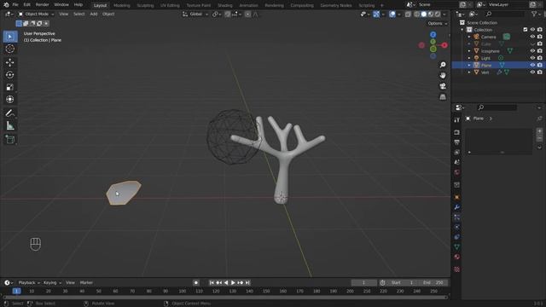Activate the Rotate tool
This screenshot has height=307, width=546.
tap(10, 75)
